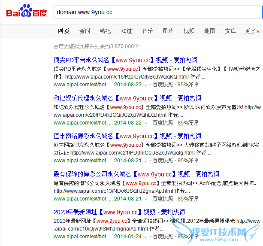This screenshot has width=263, height=246.
Task: Click snippet text containing 大转移首发
Action: point(156,149)
